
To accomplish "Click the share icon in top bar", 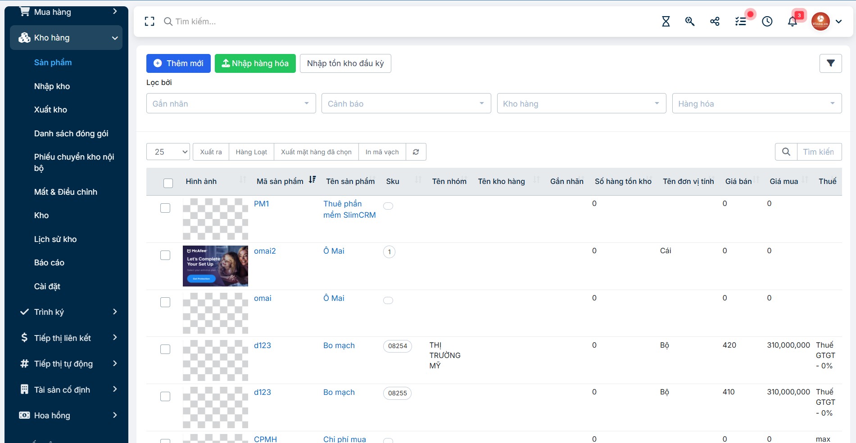I will [715, 21].
